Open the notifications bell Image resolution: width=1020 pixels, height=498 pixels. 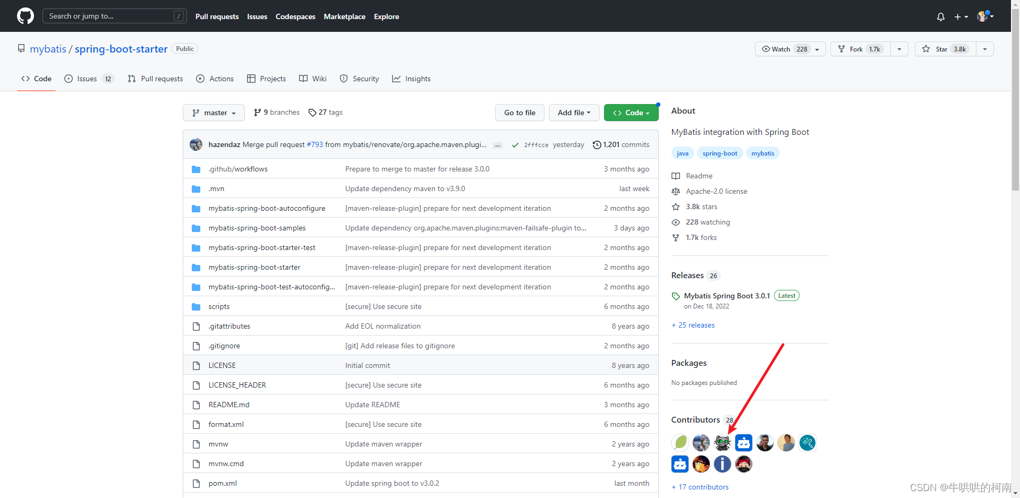(x=940, y=16)
